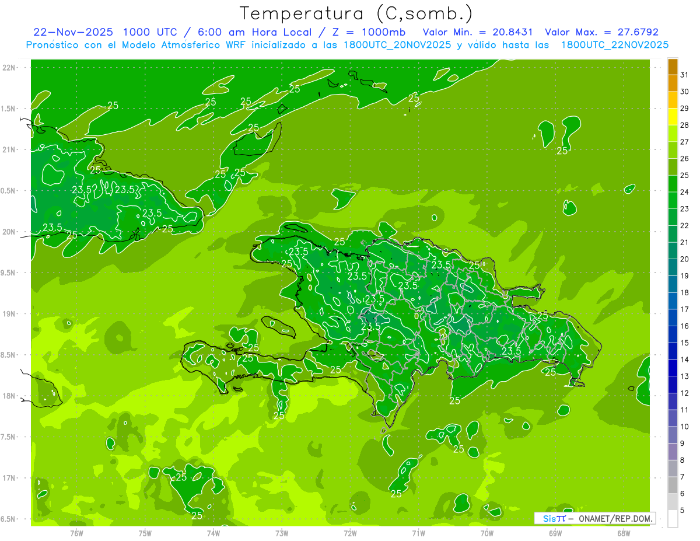Click the "71W" longitude label
This screenshot has height=541, width=700.
pos(418,533)
